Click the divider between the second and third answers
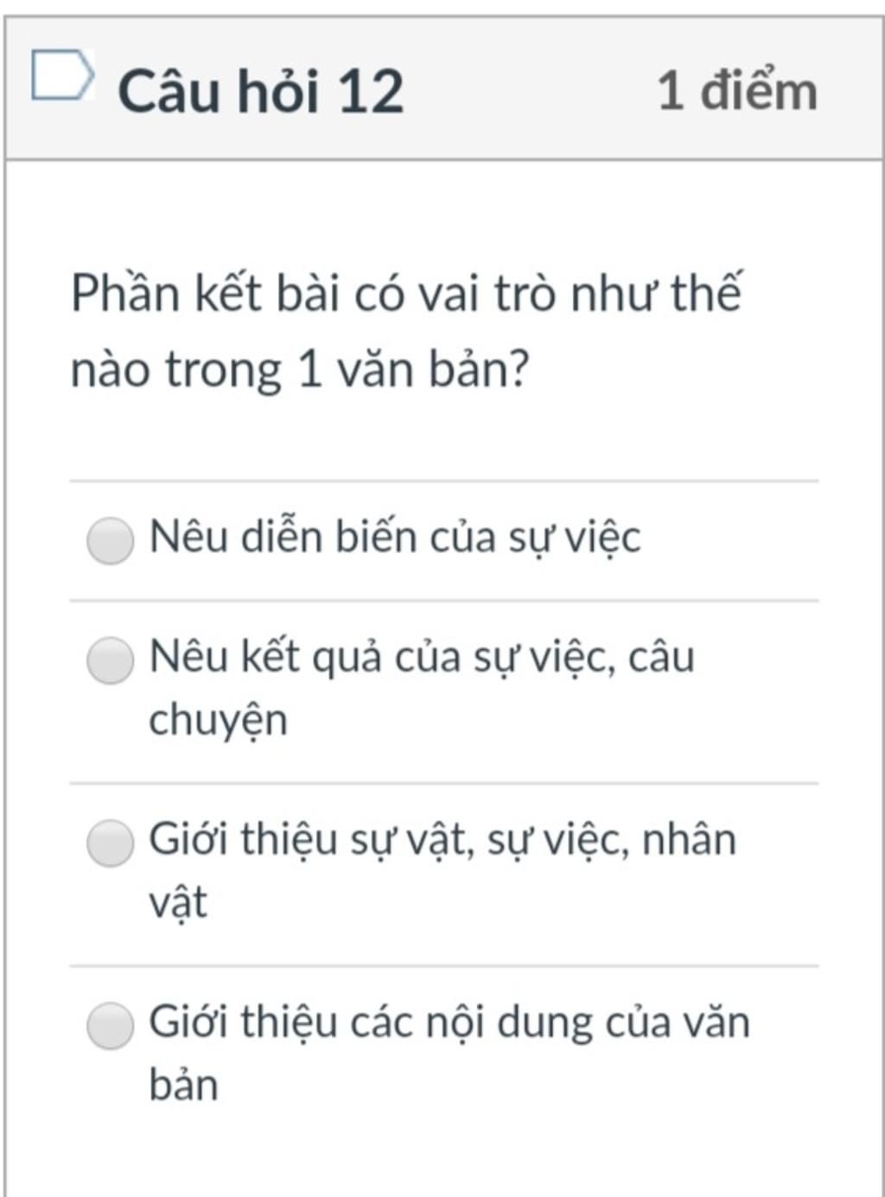This screenshot has height=1197, width=885. (443, 783)
